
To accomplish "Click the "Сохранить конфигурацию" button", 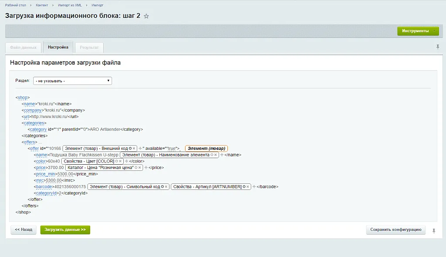I will pyautogui.click(x=395, y=230).
